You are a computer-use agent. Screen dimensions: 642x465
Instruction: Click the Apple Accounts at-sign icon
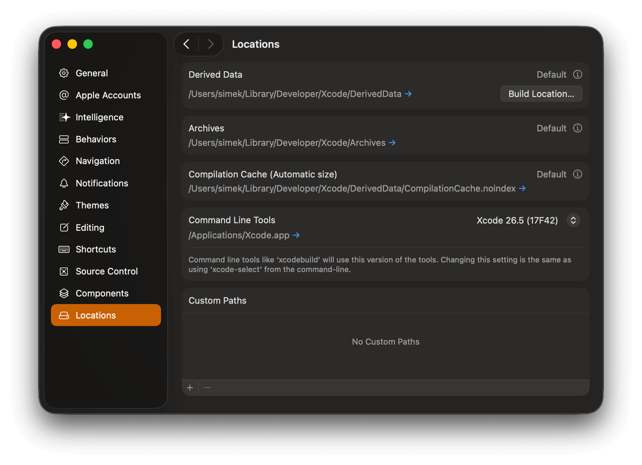click(x=64, y=95)
